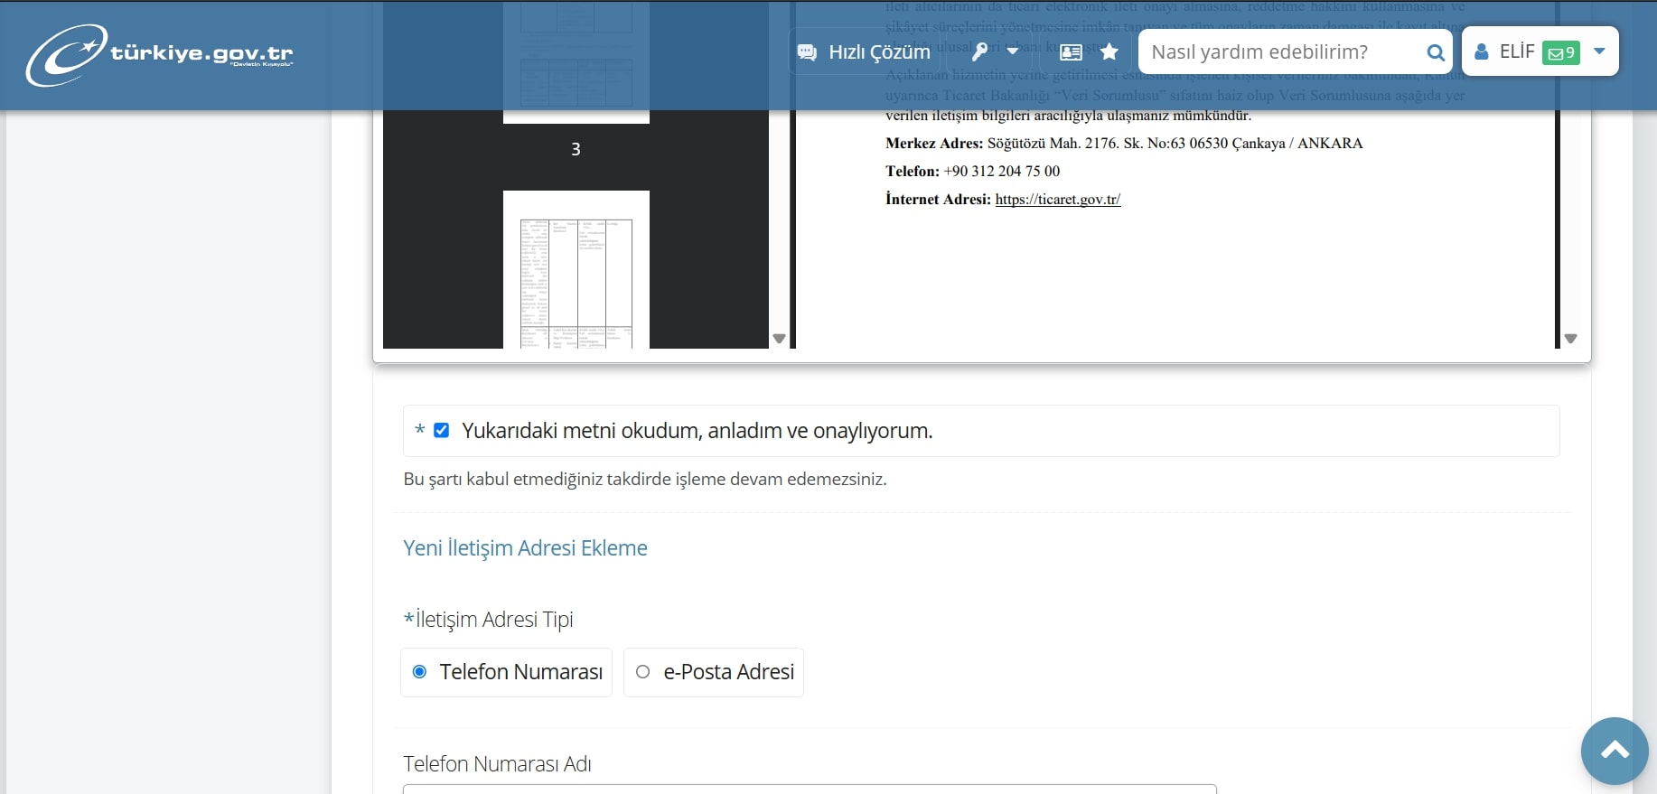Click the key icon in header
The width and height of the screenshot is (1657, 794).
point(979,52)
